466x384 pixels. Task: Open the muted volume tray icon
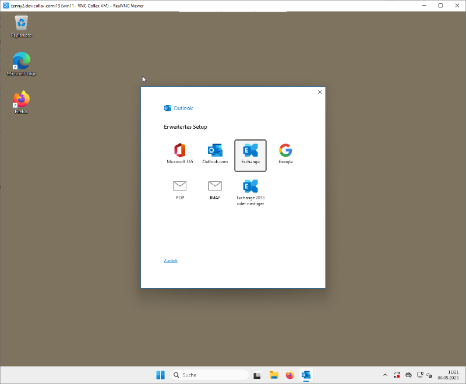point(429,375)
